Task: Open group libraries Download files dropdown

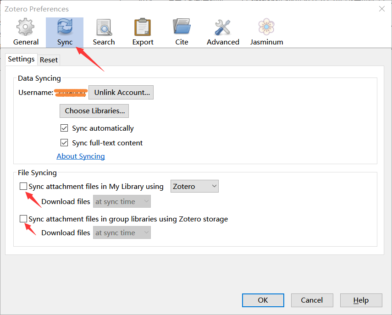Action: [x=122, y=233]
